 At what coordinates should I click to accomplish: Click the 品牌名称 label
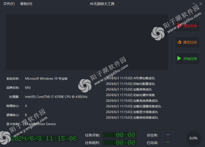(x=13, y=88)
